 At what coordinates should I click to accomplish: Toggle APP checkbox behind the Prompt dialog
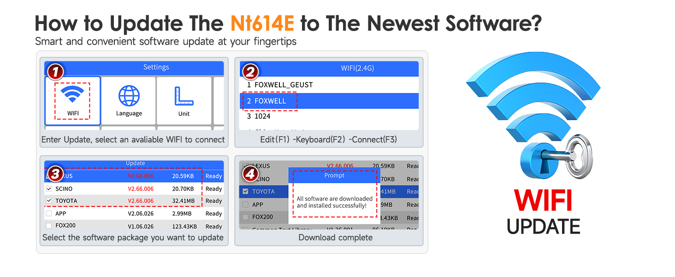coord(245,205)
